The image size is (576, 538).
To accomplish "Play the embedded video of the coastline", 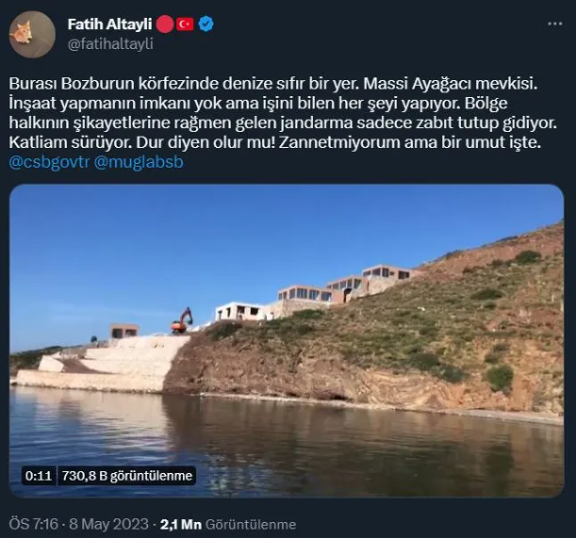I will pos(287,341).
